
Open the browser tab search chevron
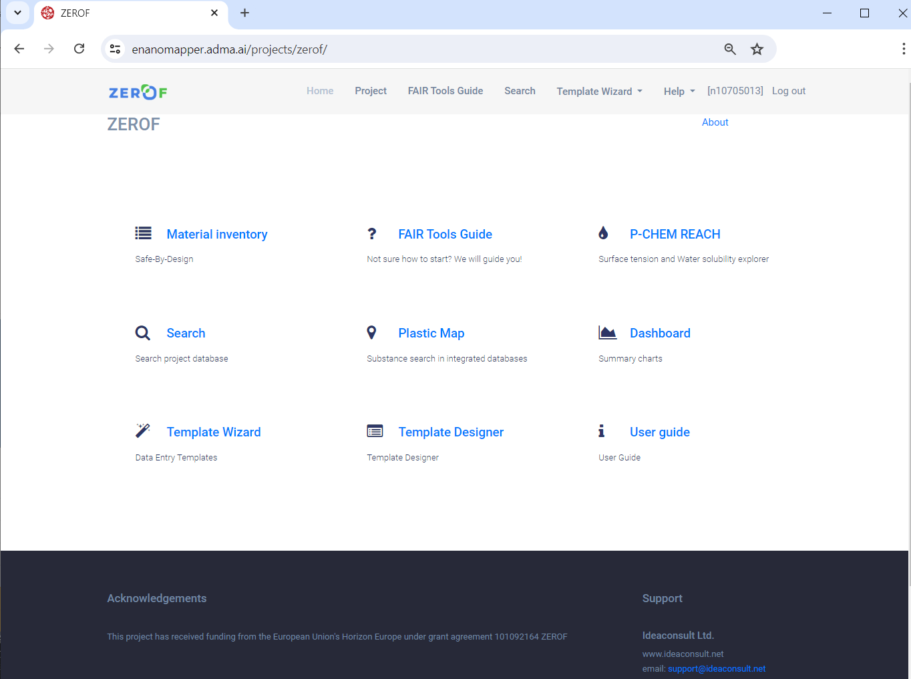(x=17, y=13)
